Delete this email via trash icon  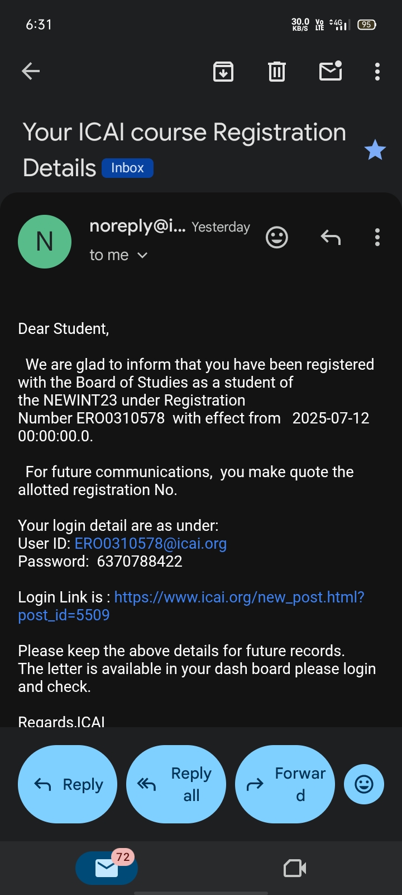click(x=277, y=72)
